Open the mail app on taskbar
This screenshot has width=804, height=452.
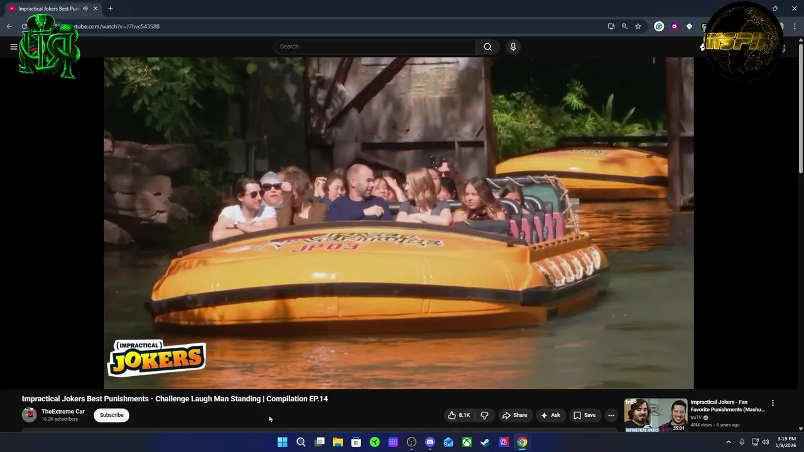coord(448,442)
